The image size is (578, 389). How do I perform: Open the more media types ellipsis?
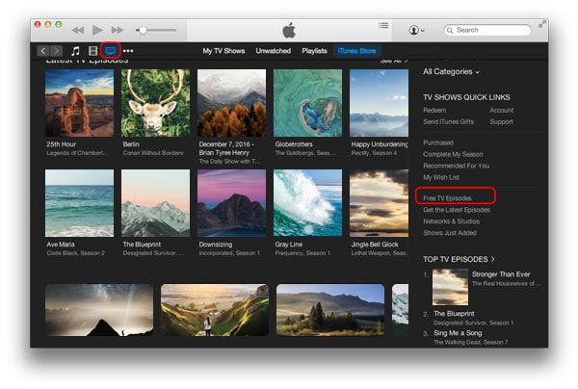coord(128,51)
